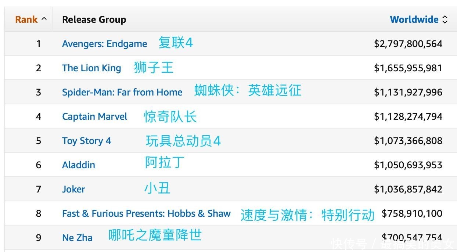This screenshot has height=252, width=457.
Task: Open the Avengers: Endgame link
Action: 104,44
